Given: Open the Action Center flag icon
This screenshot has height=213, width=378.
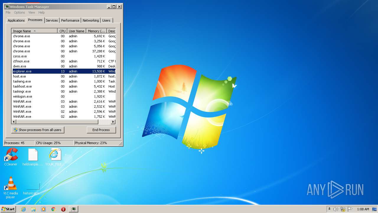Looking at the screenshot, I should click(x=350, y=209).
